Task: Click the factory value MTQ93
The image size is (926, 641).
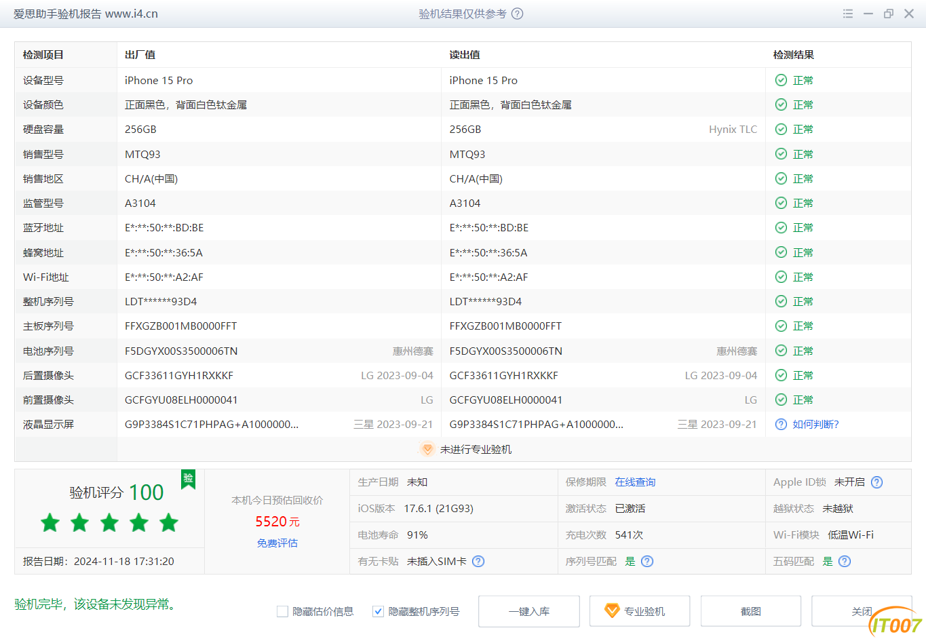Action: (x=142, y=154)
